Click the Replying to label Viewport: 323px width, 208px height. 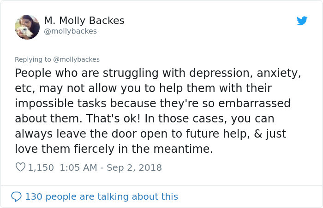(x=33, y=59)
